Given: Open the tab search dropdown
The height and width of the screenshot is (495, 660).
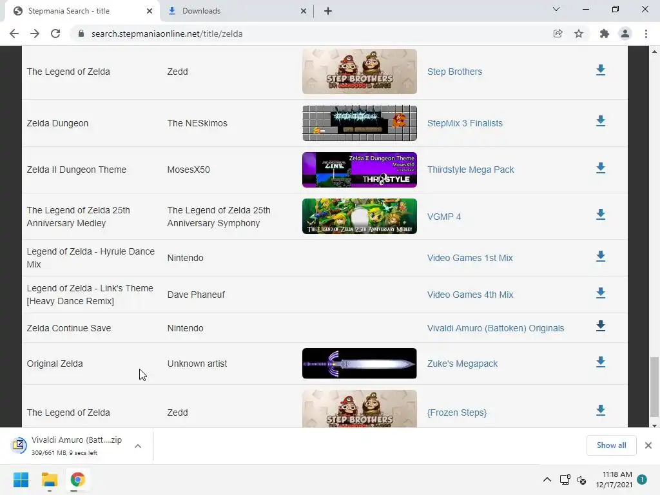Looking at the screenshot, I should click(x=556, y=9).
